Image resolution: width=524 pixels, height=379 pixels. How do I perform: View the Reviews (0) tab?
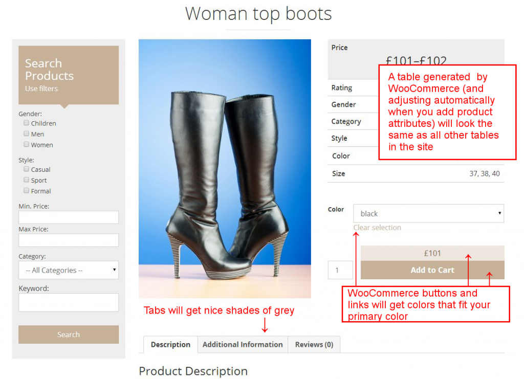click(314, 345)
